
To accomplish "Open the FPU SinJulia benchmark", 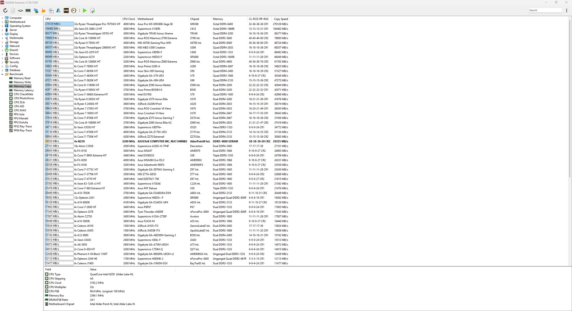I will pyautogui.click(x=21, y=122).
